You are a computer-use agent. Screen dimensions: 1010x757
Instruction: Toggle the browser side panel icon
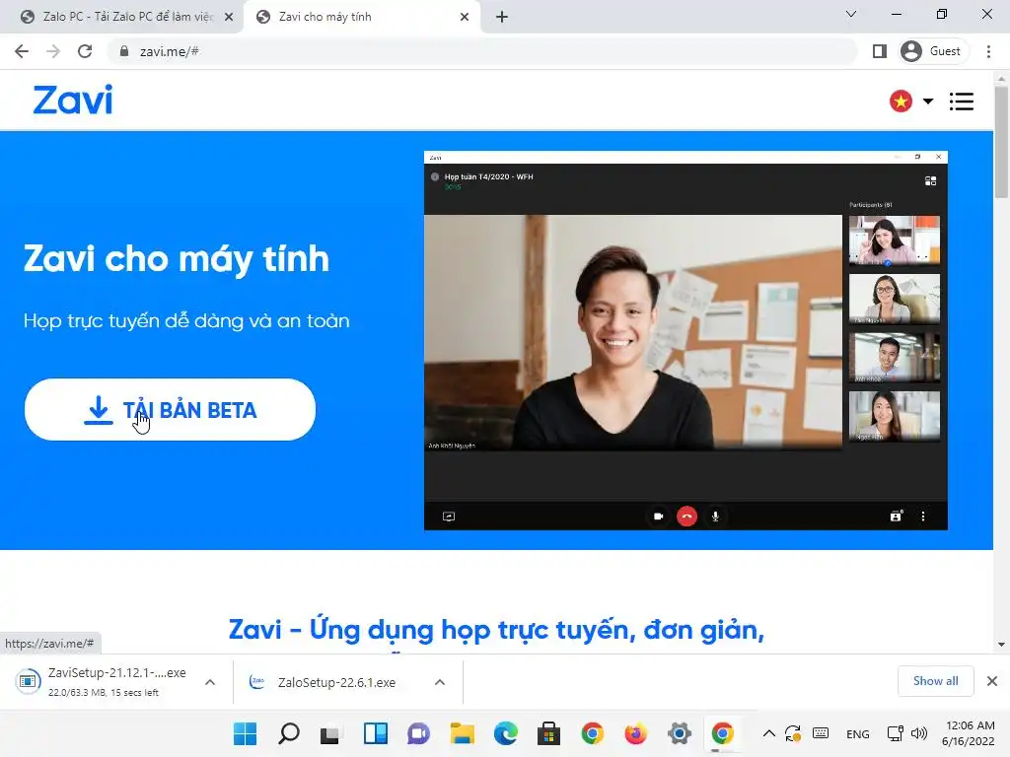click(879, 51)
